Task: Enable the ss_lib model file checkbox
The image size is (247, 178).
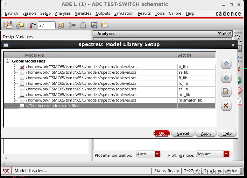Action: tap(22, 73)
